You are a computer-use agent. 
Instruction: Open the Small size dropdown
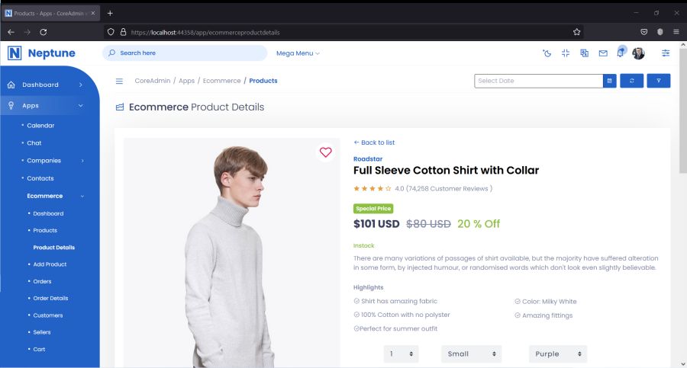pos(471,354)
